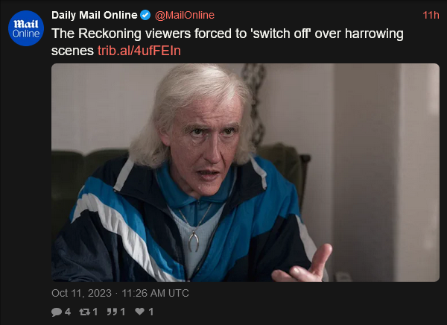Click the reply count number 4
This screenshot has height=325, width=447.
point(68,312)
